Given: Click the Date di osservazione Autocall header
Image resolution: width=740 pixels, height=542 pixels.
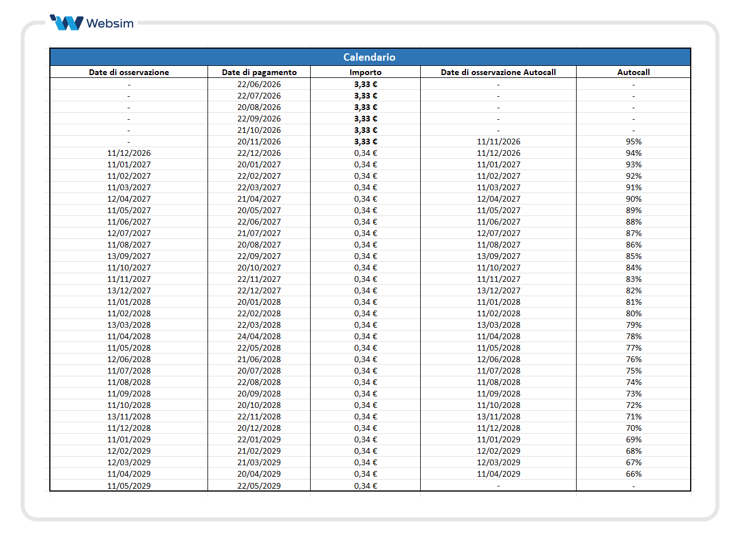Looking at the screenshot, I should 499,72.
